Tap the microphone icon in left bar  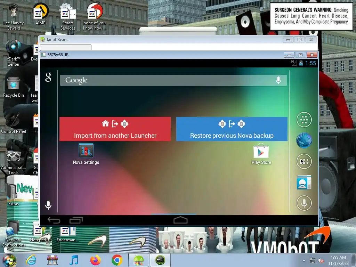pos(48,205)
